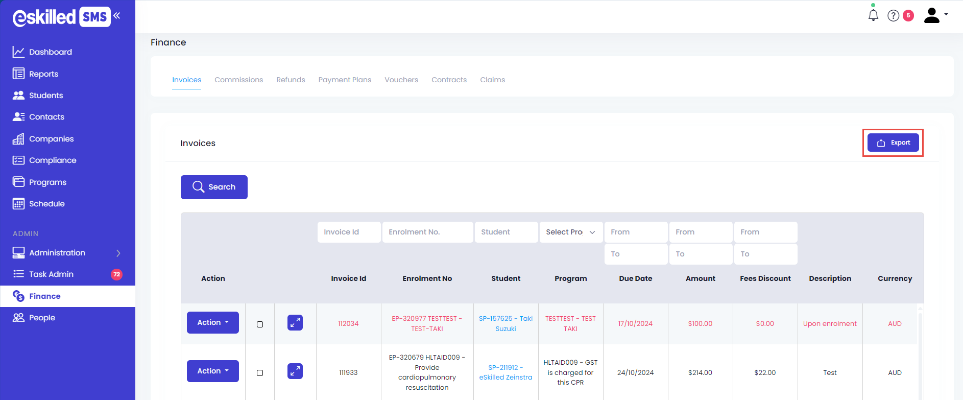Export the invoices list
Viewport: 963px width, 400px height.
893,143
